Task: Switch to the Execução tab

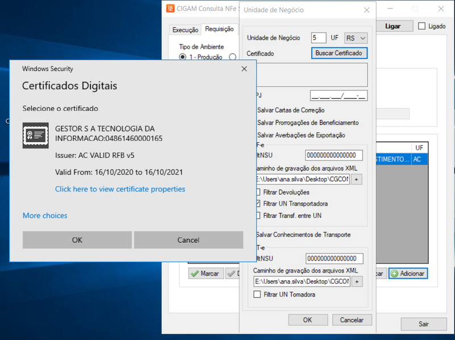Action: 185,30
